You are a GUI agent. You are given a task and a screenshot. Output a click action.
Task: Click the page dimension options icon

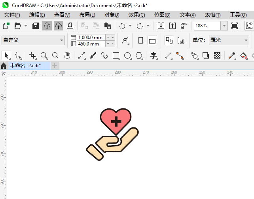point(125,40)
